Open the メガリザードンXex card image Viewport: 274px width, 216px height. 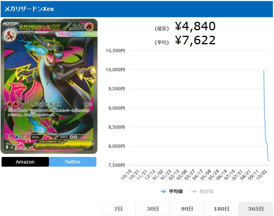pos(49,86)
